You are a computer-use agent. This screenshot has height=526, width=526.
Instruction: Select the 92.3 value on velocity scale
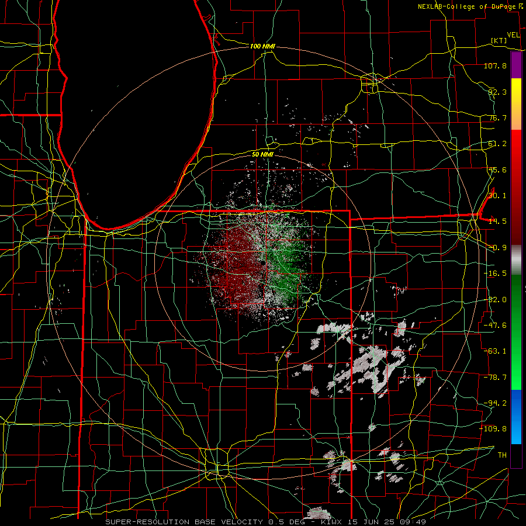point(497,92)
